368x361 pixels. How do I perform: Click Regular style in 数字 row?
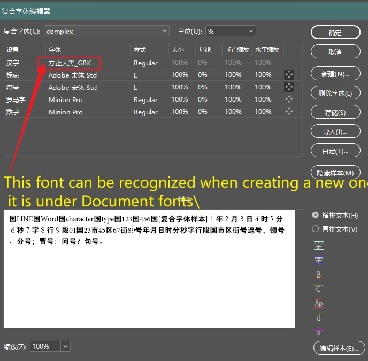[145, 112]
